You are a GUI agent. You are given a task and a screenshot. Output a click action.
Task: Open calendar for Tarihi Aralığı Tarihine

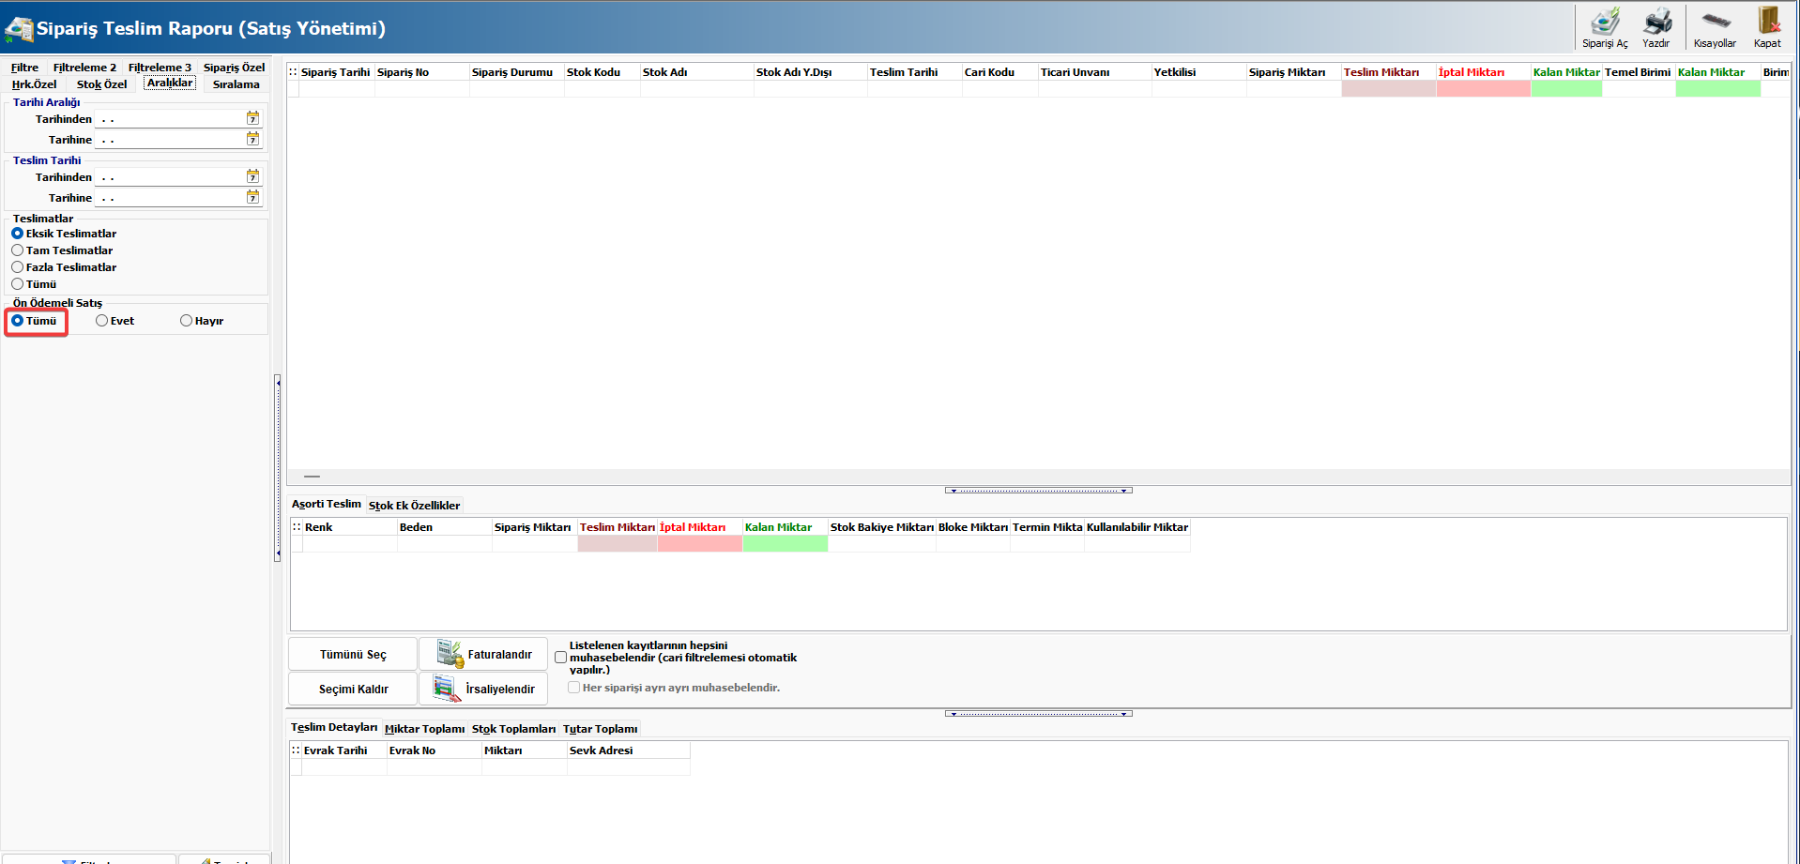point(252,139)
